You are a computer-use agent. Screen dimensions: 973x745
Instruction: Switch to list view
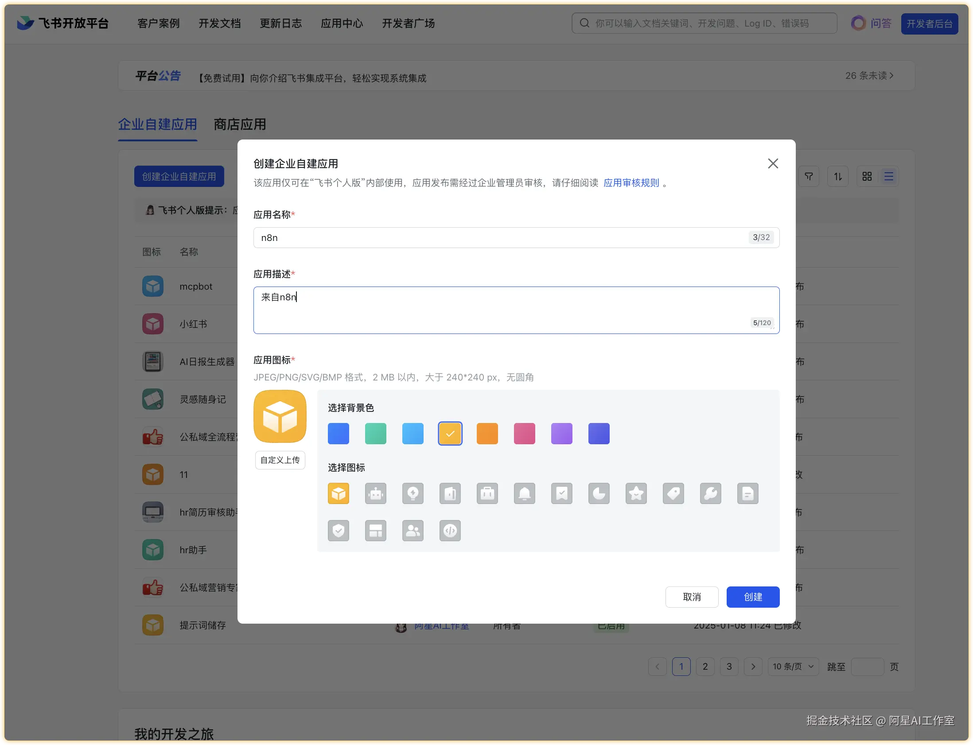point(889,176)
